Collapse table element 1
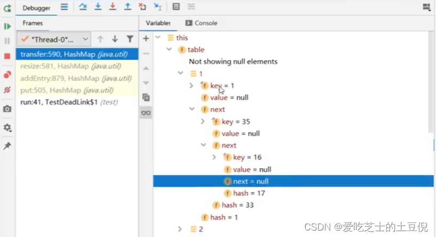This screenshot has width=436, height=237. [180, 73]
